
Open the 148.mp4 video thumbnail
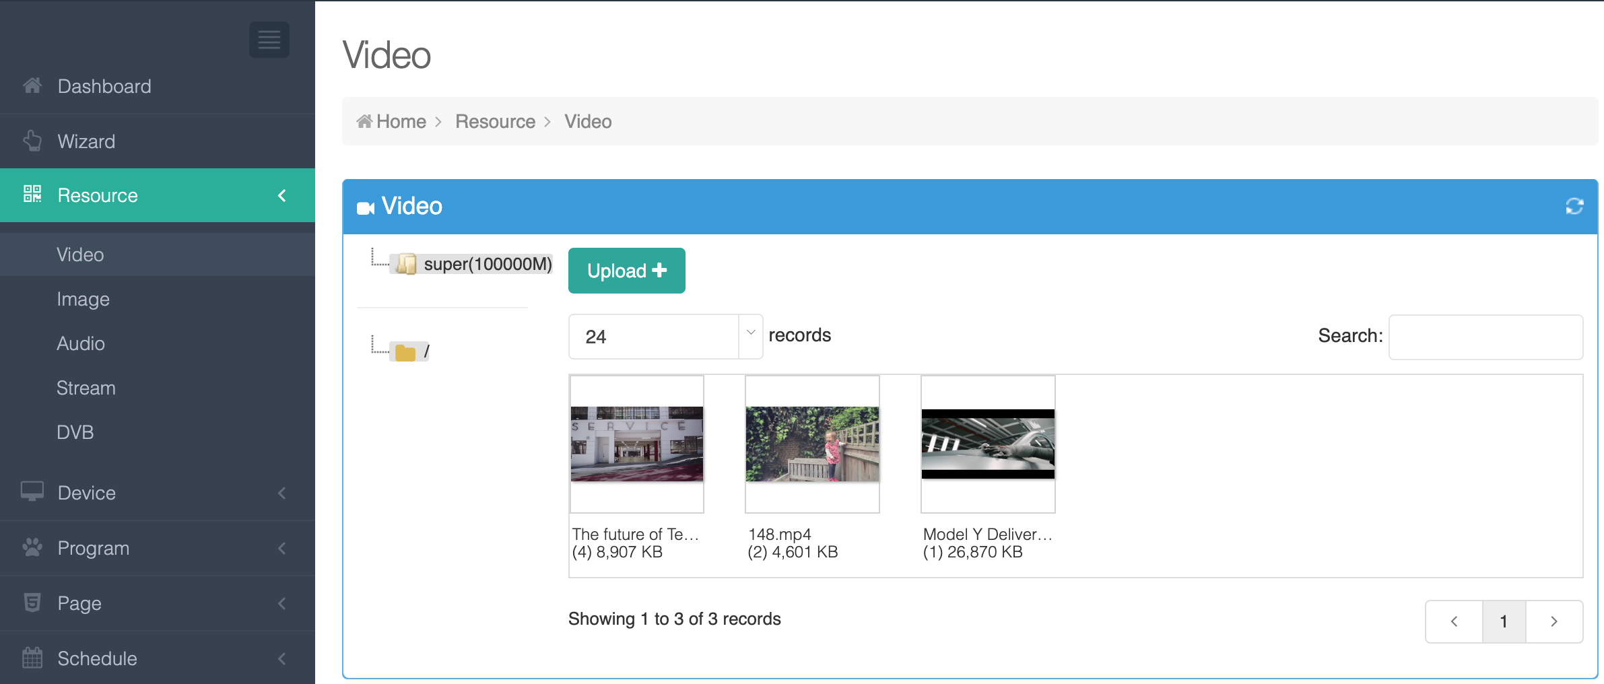tap(811, 444)
